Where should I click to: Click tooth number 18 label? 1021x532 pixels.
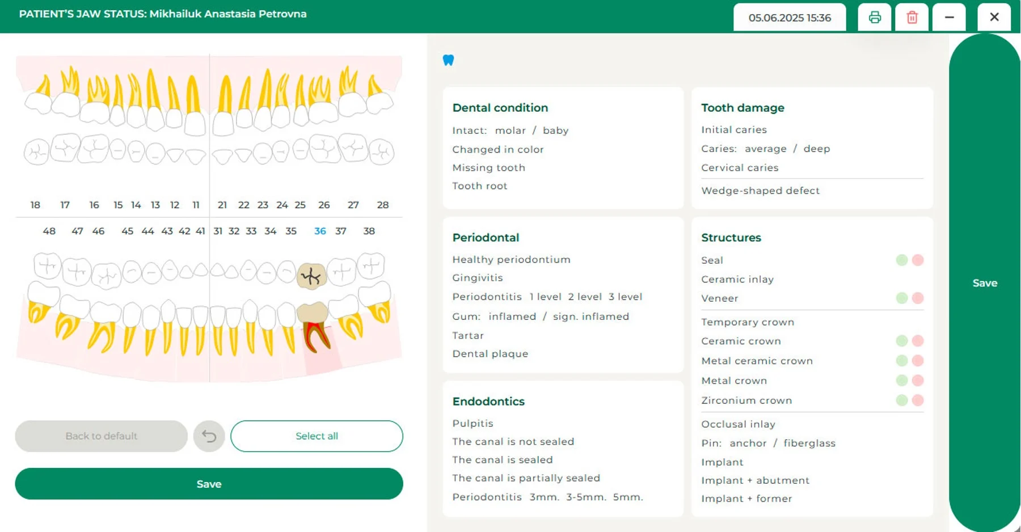35,205
